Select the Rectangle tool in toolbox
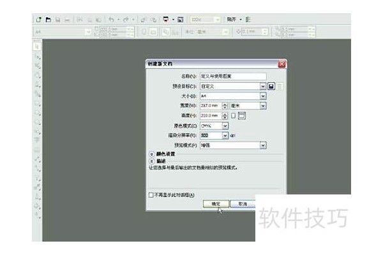 (38, 103)
